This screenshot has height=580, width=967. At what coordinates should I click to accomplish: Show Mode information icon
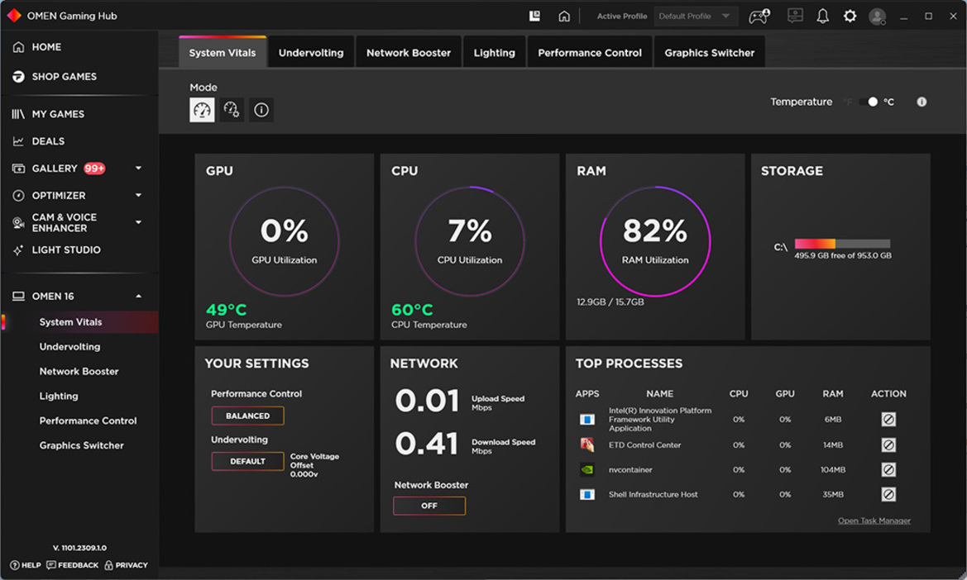(261, 110)
